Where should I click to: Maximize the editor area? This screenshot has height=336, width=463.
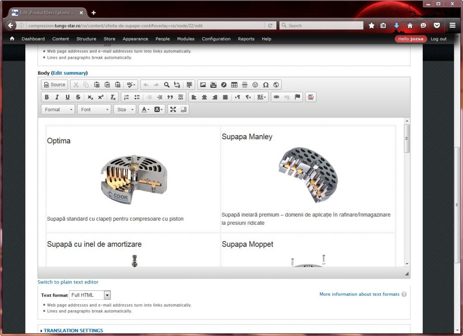[173, 109]
